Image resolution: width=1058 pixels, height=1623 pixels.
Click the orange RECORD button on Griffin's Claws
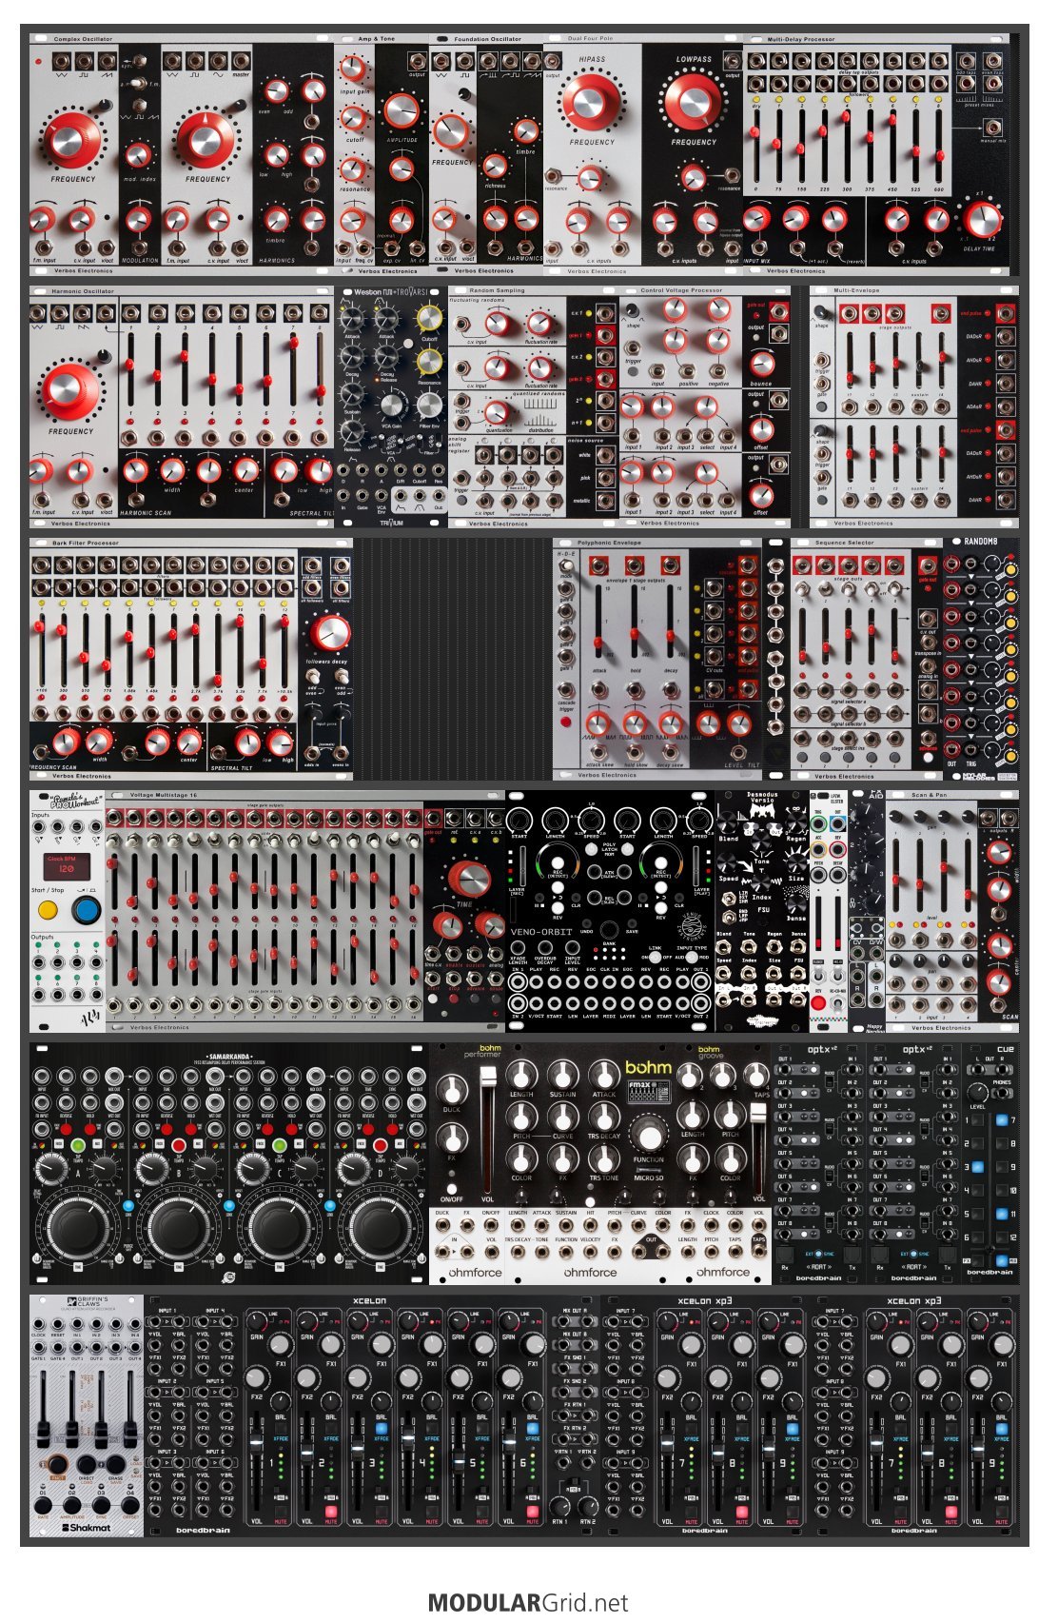point(57,1465)
